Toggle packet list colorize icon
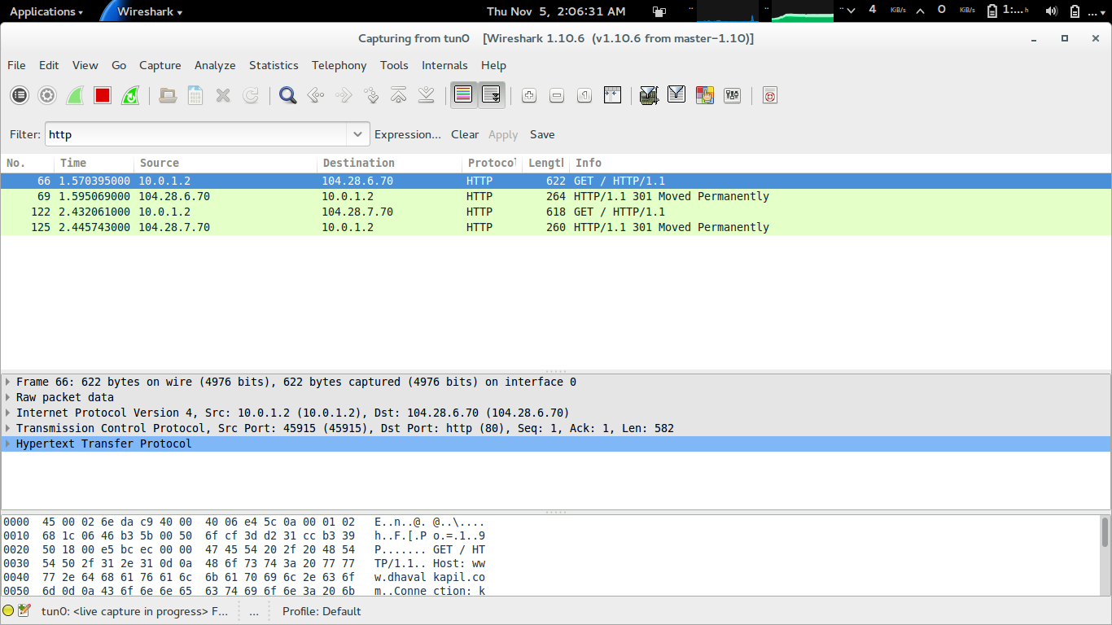Screen dimensions: 1112x625 tap(463, 95)
